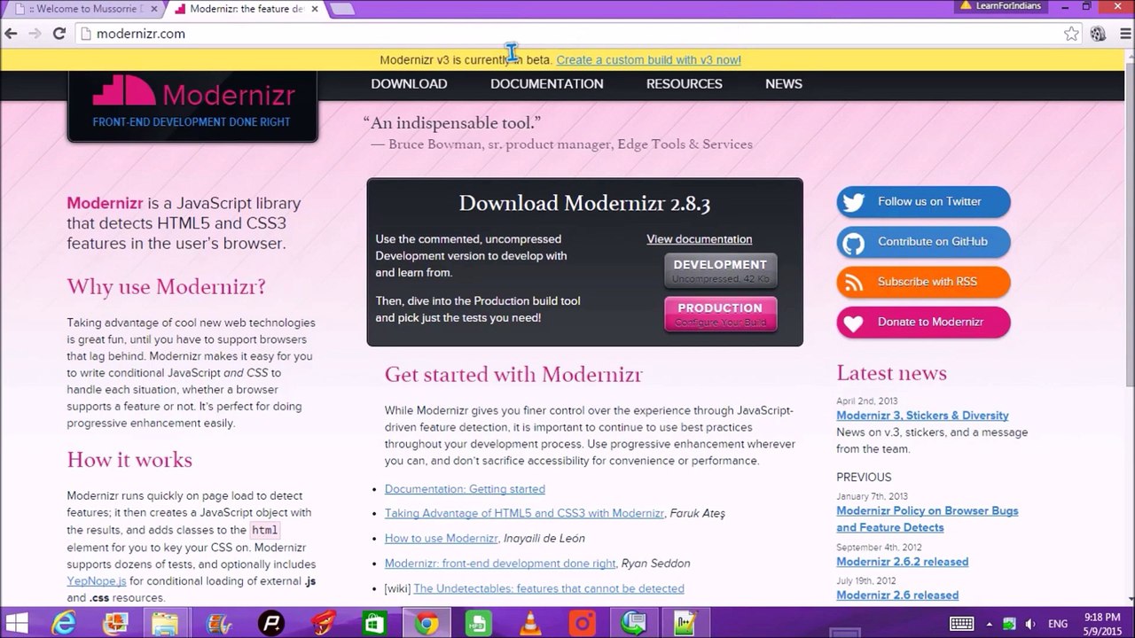Download the DEVELOPMENT uncompressed build
This screenshot has width=1135, height=638.
tap(720, 270)
